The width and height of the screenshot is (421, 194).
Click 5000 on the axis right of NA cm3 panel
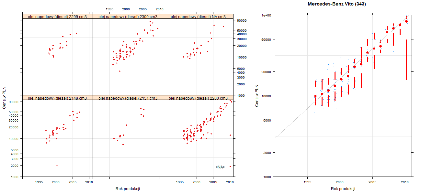pyautogui.click(x=241, y=69)
